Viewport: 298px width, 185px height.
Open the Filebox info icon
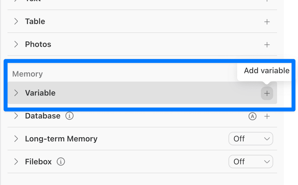[x=61, y=162]
